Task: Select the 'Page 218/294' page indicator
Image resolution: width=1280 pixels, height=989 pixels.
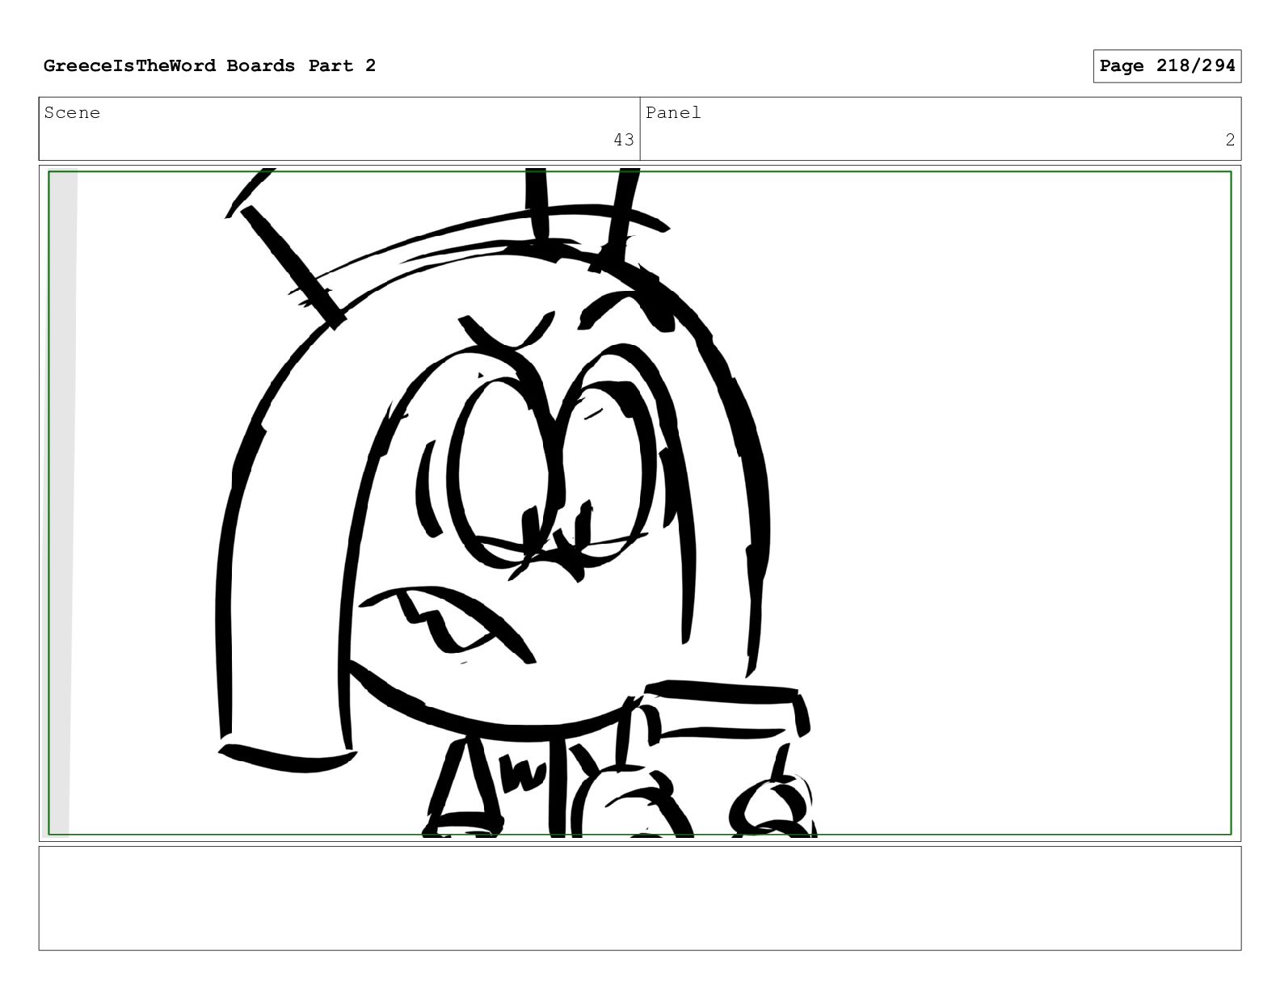Action: (1167, 66)
